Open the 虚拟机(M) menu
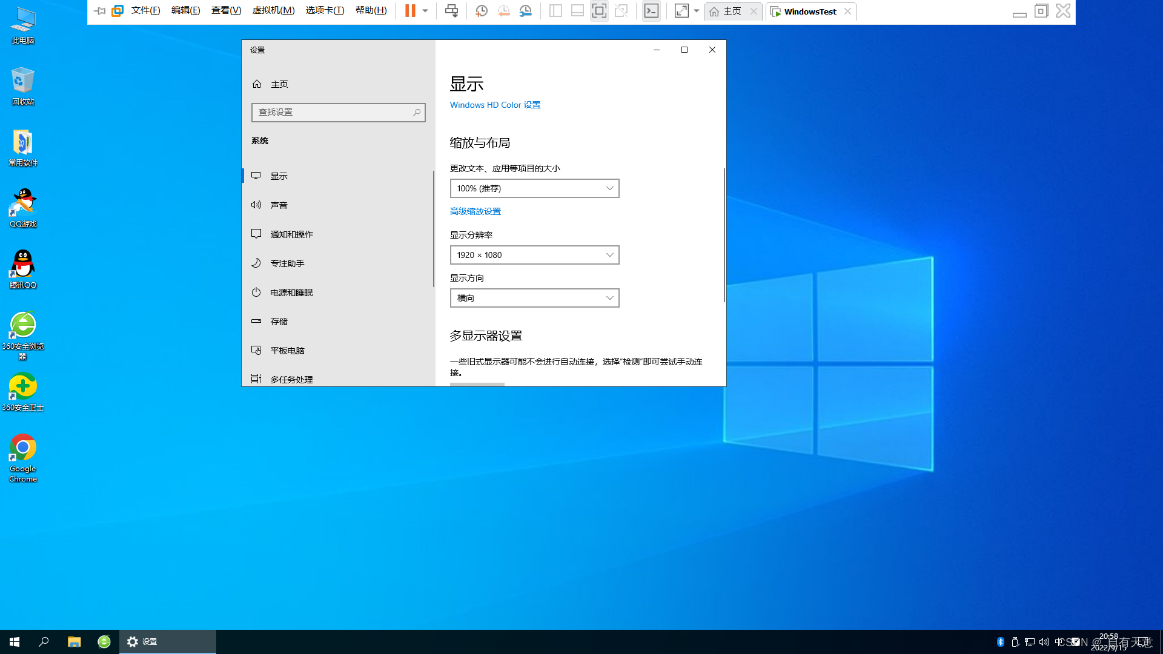The image size is (1163, 654). 273,11
